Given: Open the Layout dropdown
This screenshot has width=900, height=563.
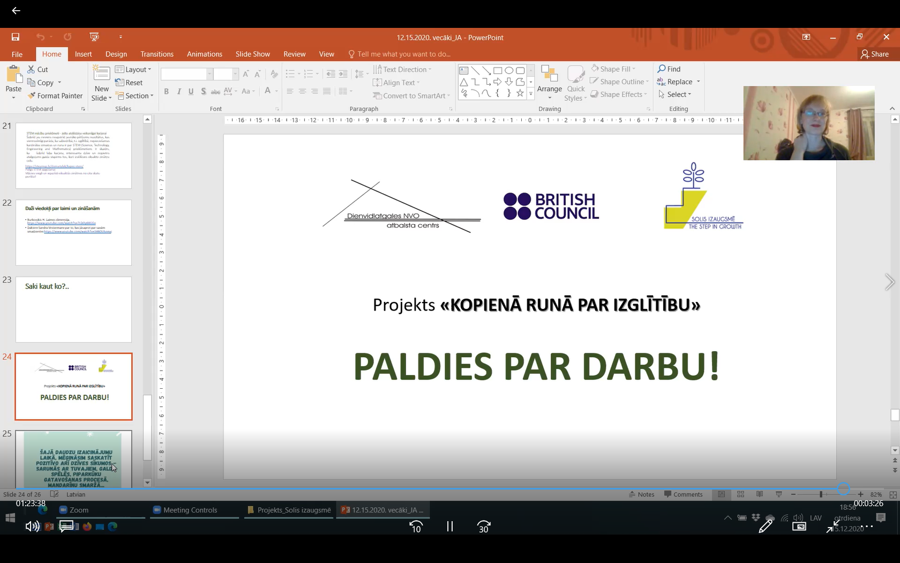Looking at the screenshot, I should click(133, 69).
